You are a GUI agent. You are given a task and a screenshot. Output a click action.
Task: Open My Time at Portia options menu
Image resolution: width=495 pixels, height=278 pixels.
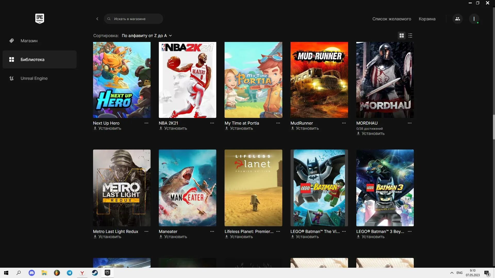pyautogui.click(x=278, y=123)
